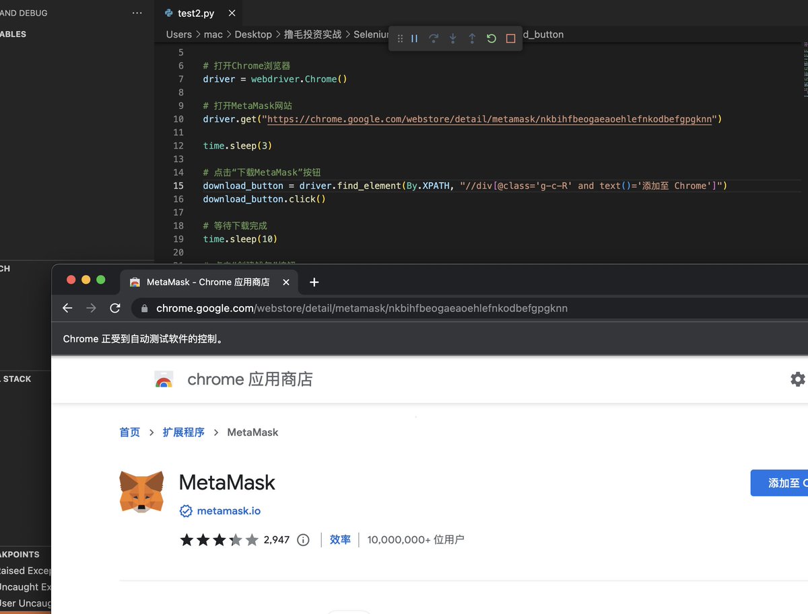Pause debugging in the debug toolbar

(414, 39)
